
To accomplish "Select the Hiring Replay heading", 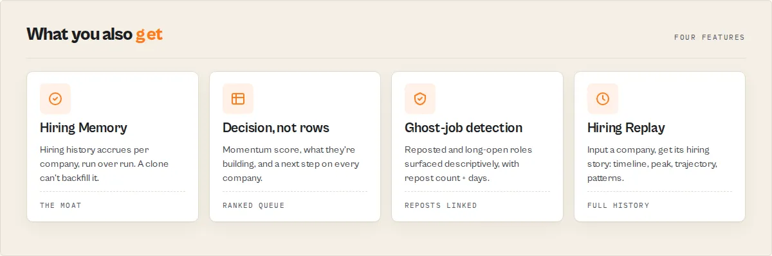I will [626, 128].
